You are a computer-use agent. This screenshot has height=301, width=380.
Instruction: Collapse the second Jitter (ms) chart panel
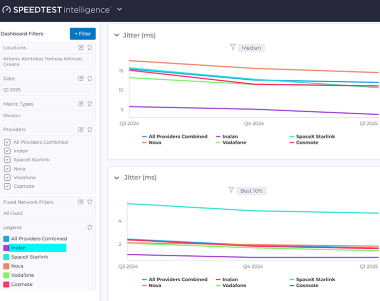(x=117, y=178)
